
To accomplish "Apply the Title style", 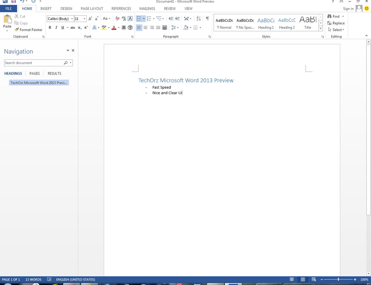I will pos(308,23).
